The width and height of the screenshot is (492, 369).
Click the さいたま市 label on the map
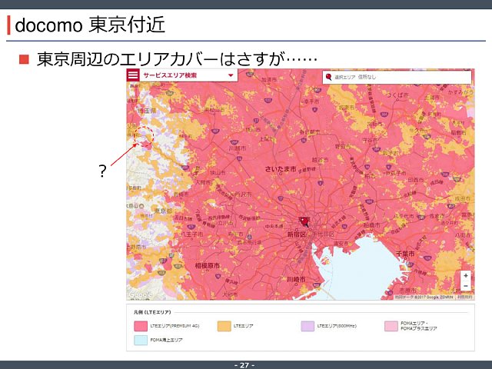pos(281,169)
